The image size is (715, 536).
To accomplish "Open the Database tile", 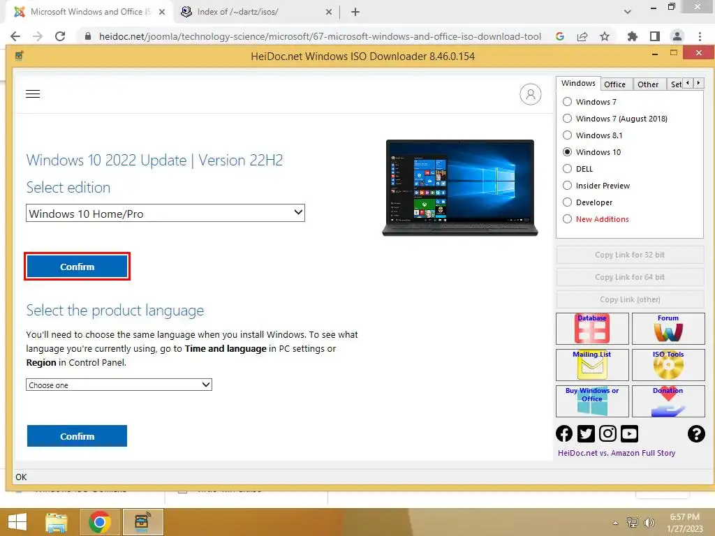I will click(592, 329).
